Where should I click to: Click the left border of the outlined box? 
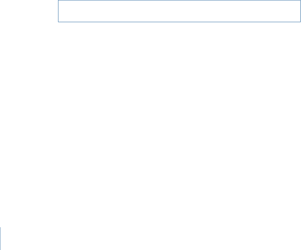(x=58, y=11)
